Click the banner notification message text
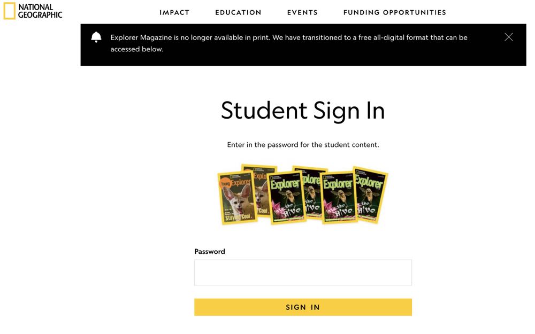 (289, 43)
